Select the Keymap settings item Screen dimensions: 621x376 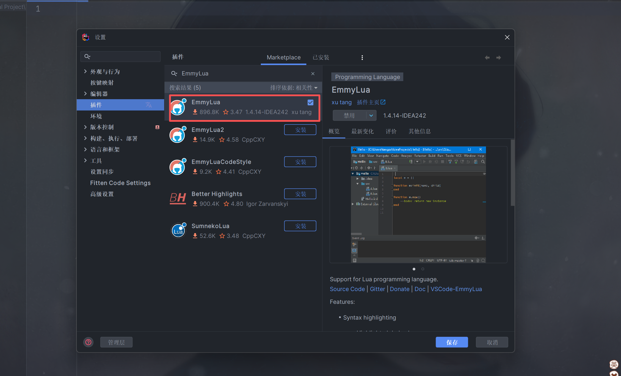click(102, 83)
